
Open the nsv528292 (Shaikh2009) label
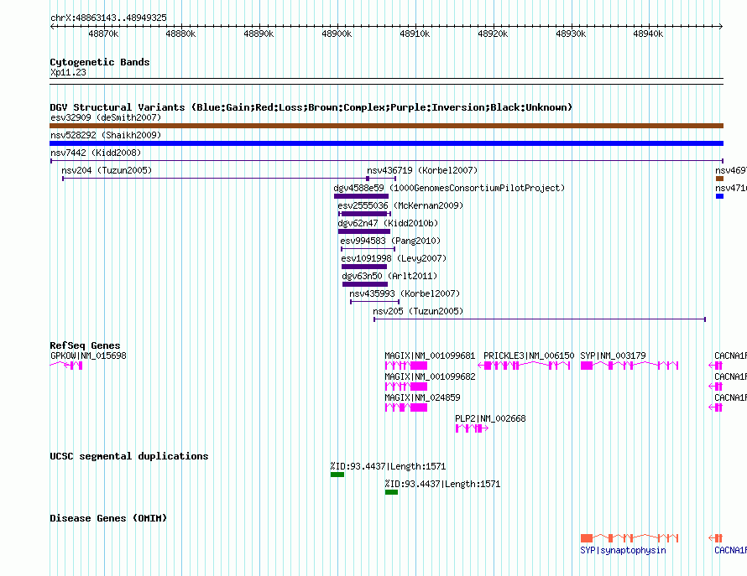[106, 135]
